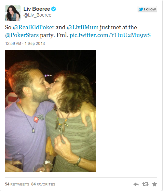This screenshot has height=191, width=163.
Task: Open the @LivBMum mention
Action: [x=83, y=27]
